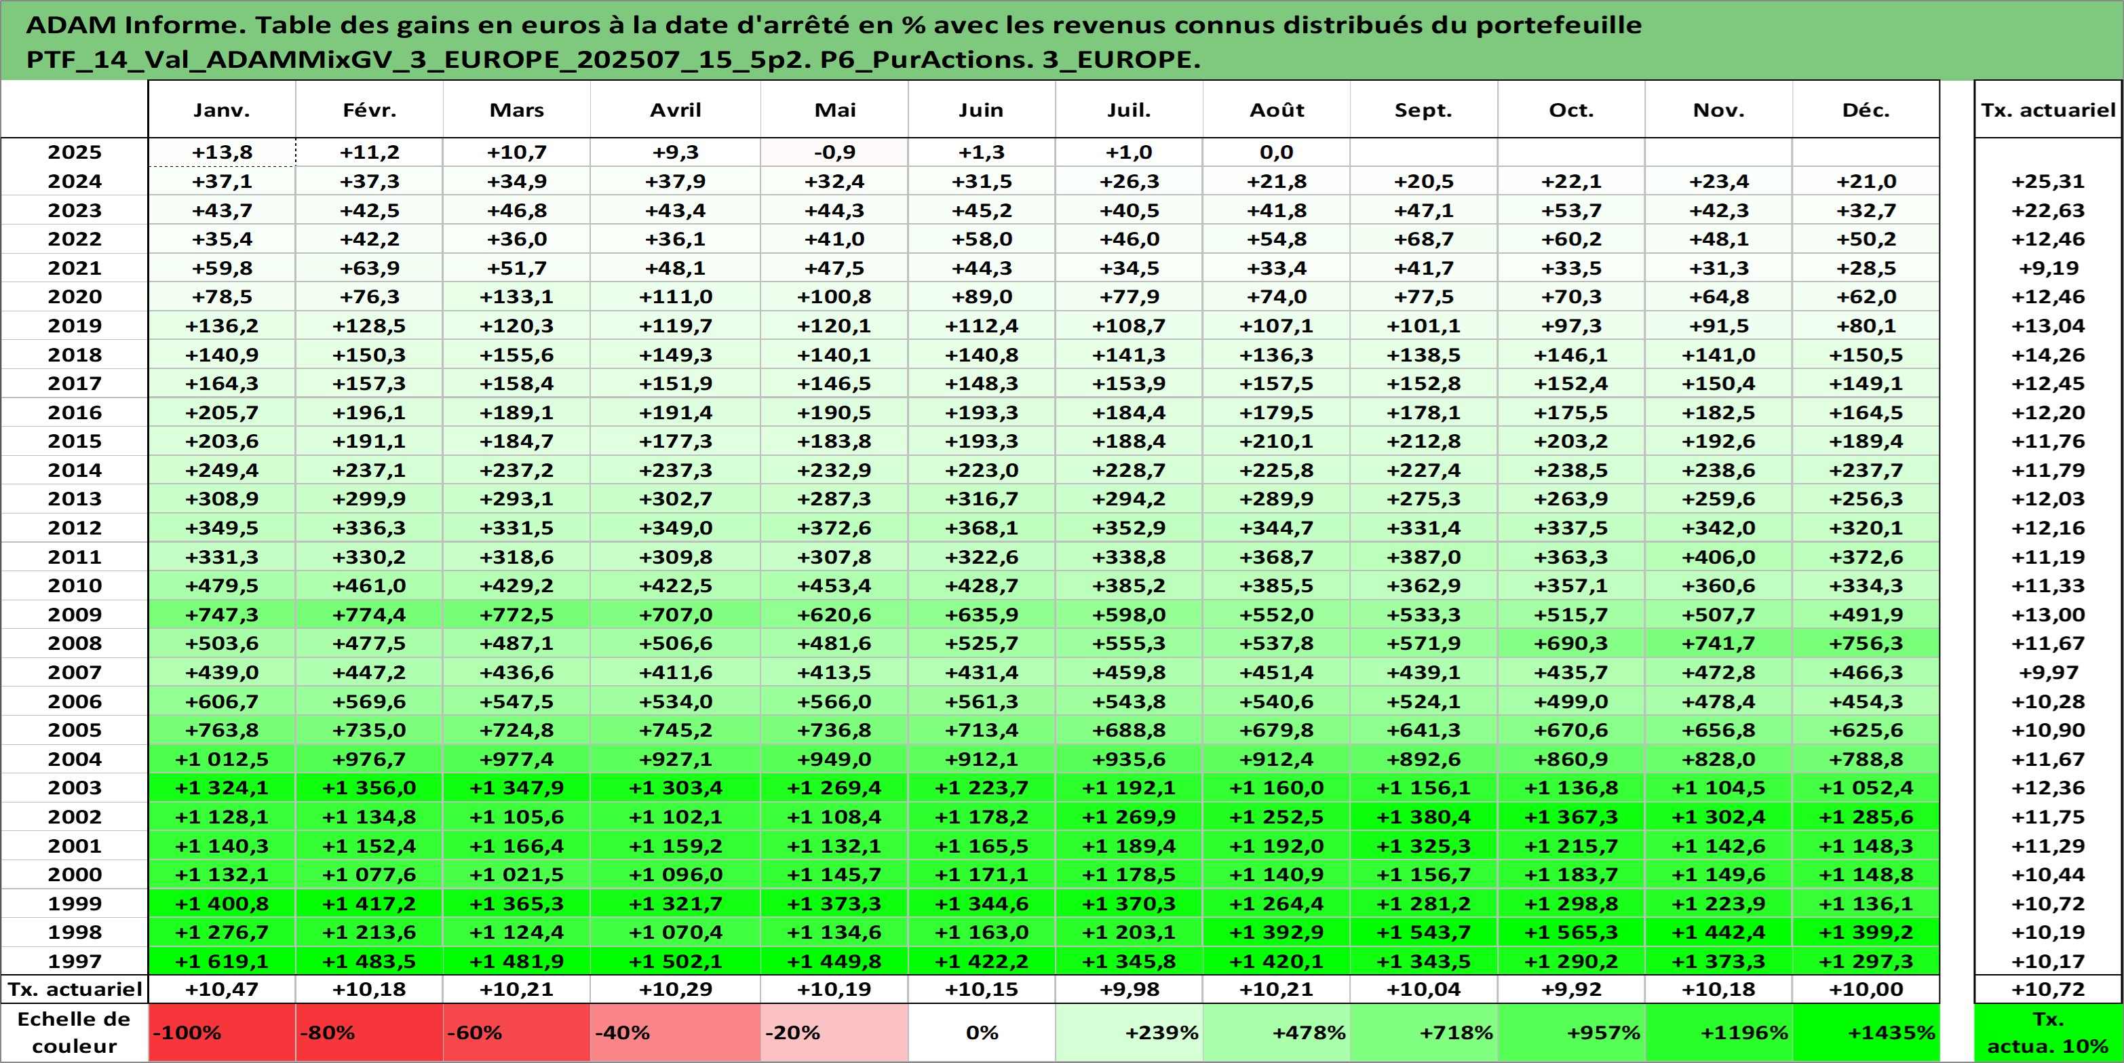Select the 2009 row label
2124x1063 pixels.
tap(74, 615)
